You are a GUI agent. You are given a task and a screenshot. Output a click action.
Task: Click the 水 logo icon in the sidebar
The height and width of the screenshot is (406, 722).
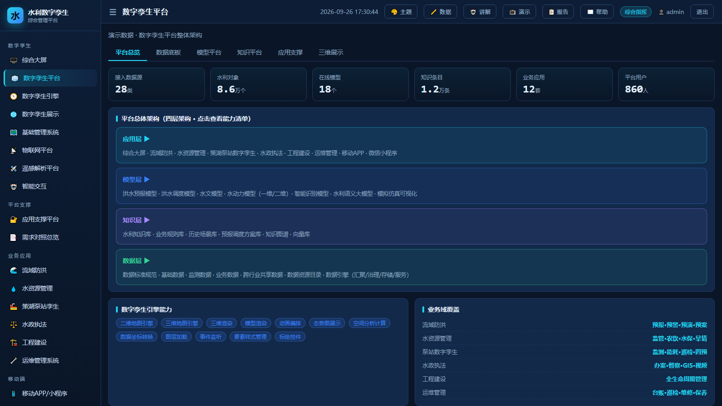[x=15, y=15]
